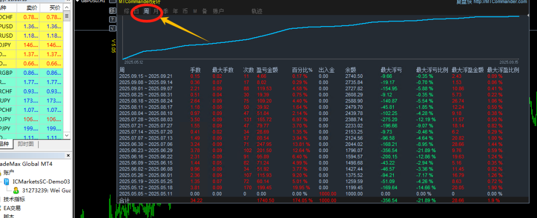Image resolution: width=537 pixels, height=218 pixels.
Task: Click the 合计 total row label
Action: pos(124,200)
